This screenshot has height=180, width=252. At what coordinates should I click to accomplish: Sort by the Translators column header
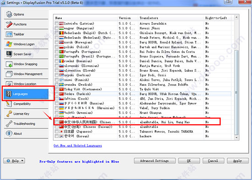tap(171, 18)
